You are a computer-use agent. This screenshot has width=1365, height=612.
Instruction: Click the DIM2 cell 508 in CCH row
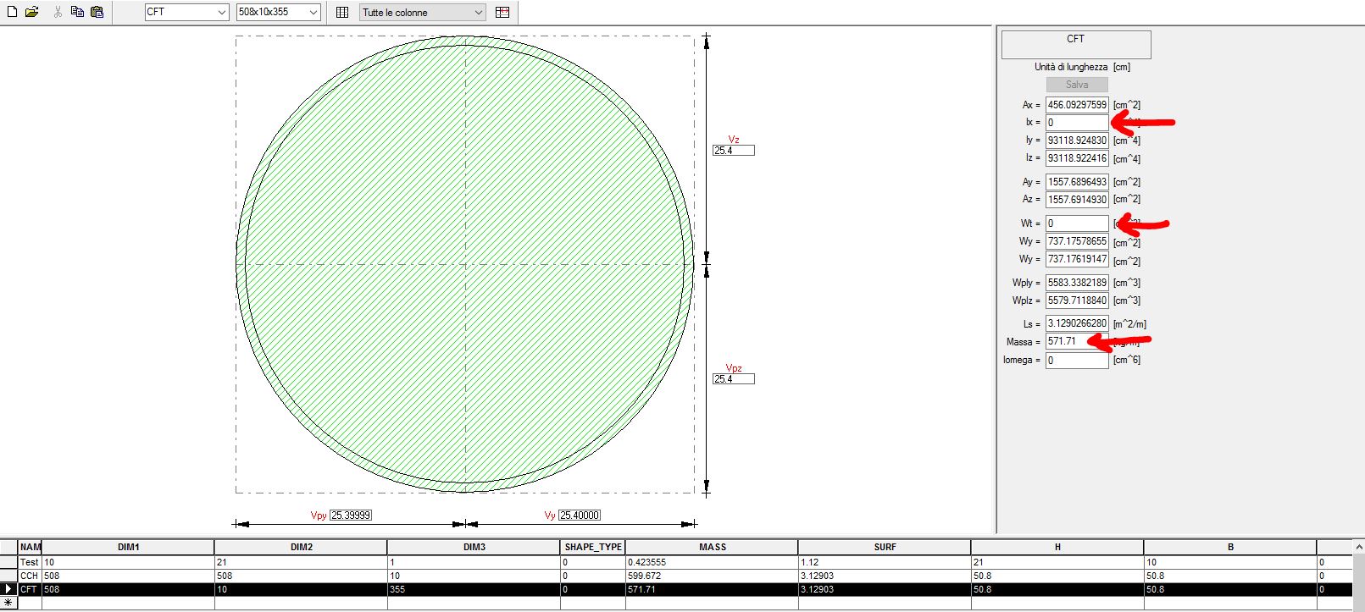[x=301, y=576]
